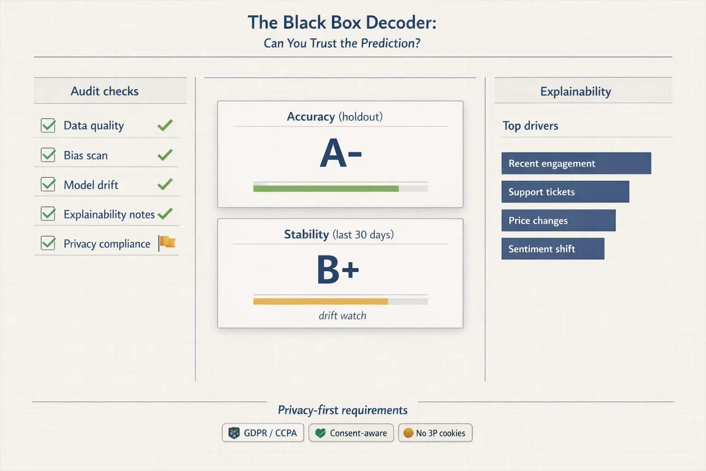Toggle the Data quality checkbox

tap(47, 125)
